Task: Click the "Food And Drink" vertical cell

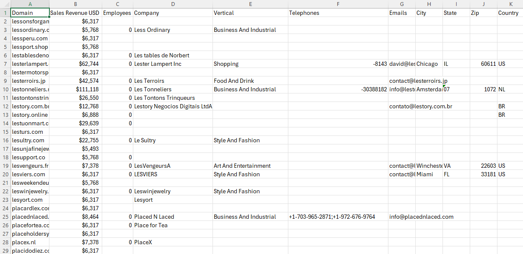Action: click(x=250, y=81)
